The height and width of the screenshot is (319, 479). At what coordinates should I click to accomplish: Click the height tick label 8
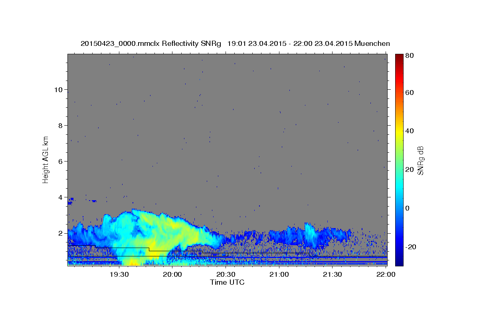pyautogui.click(x=61, y=126)
